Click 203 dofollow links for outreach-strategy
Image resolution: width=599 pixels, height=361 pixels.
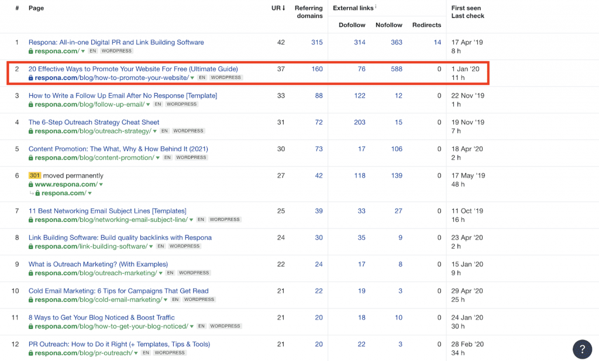360,123
